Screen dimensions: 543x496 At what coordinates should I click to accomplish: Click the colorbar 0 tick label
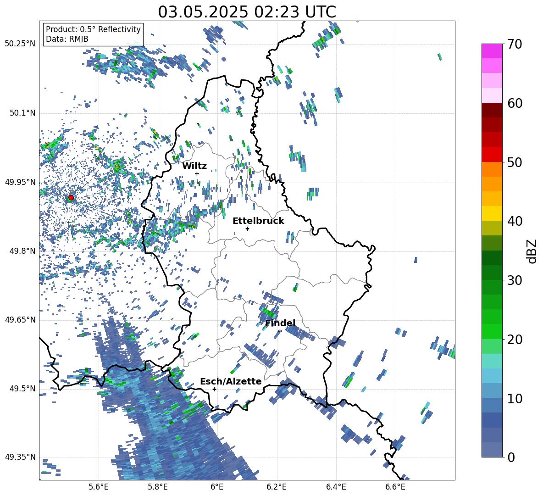(x=511, y=457)
